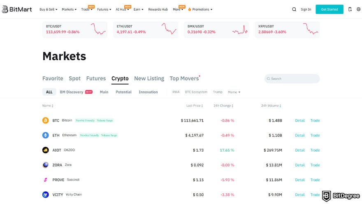This screenshot has width=362, height=204.
Task: Sort the table by 24h Change
Action: (x=223, y=106)
